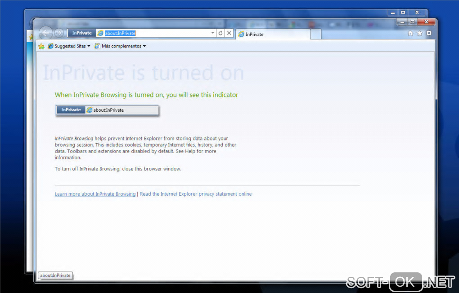Open the Home page icon
The image size is (459, 293).
[410, 33]
